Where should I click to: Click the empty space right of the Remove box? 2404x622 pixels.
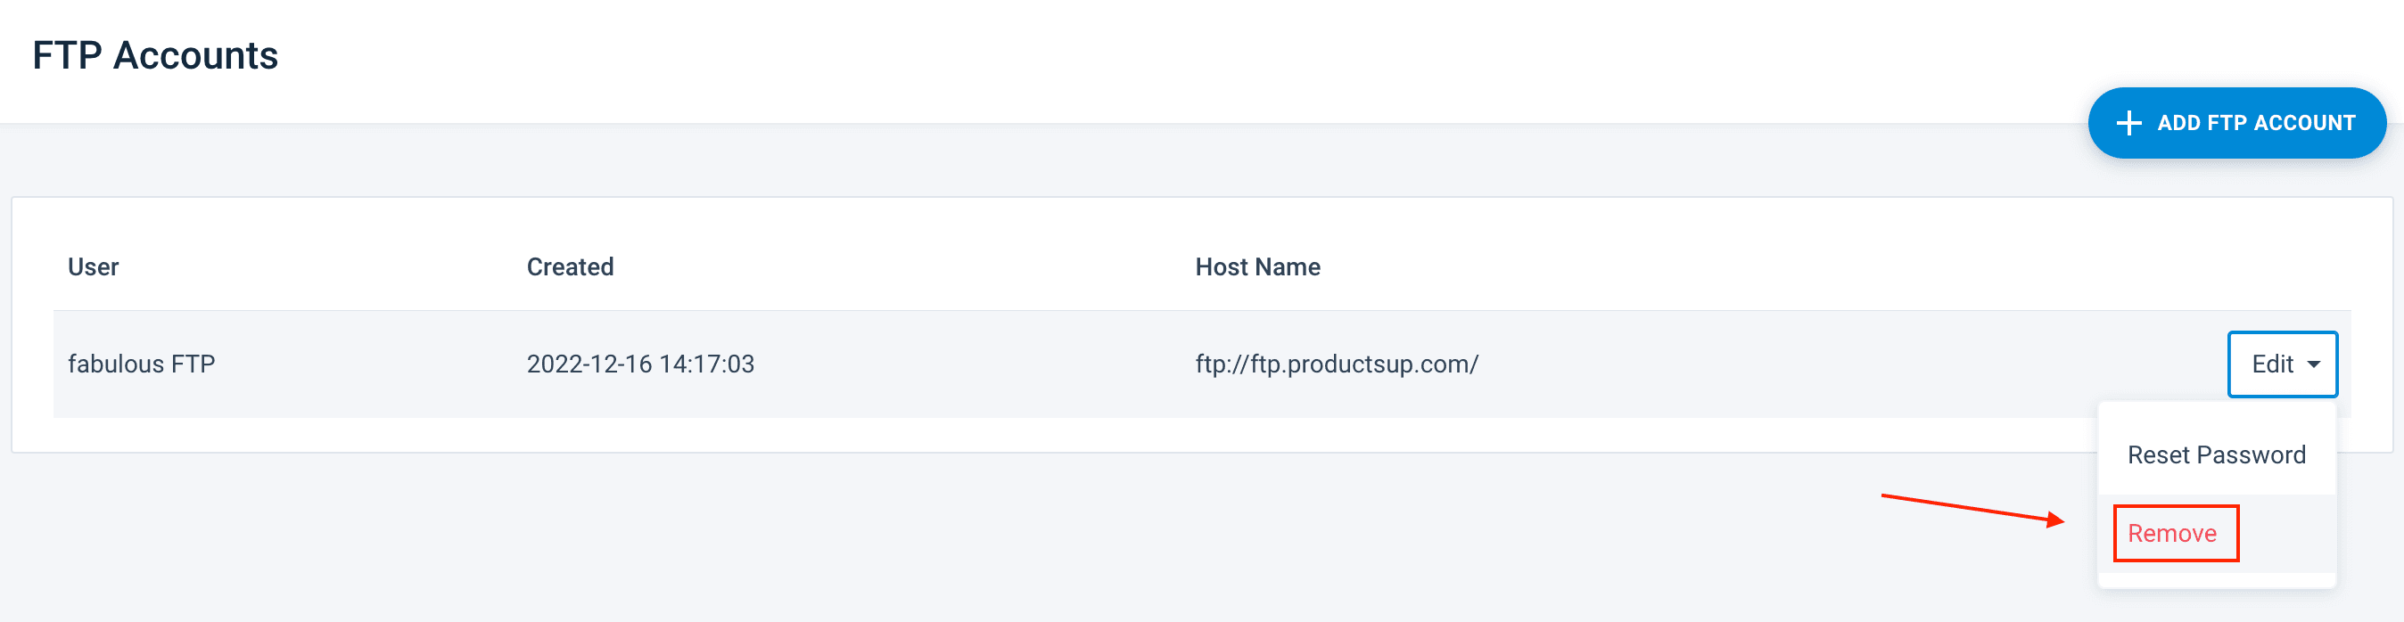[2286, 534]
